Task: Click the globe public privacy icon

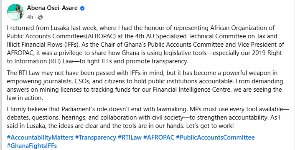Action: click(x=40, y=17)
